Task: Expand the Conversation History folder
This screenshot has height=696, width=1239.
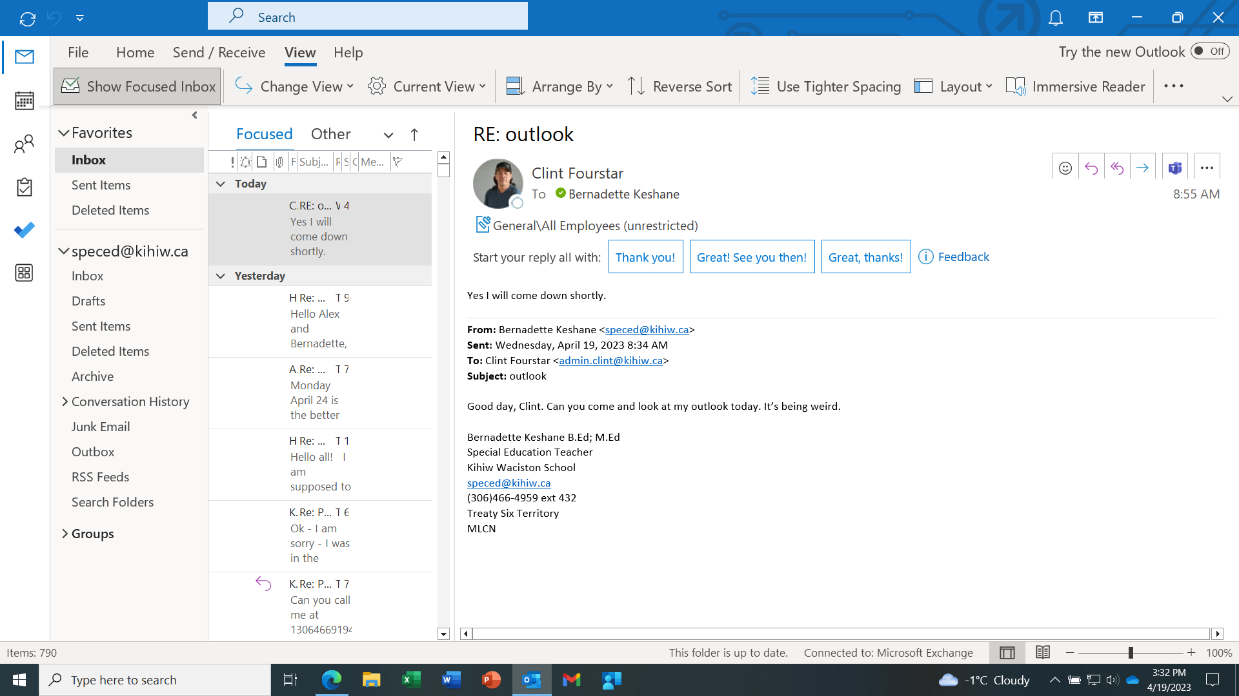Action: tap(65, 401)
